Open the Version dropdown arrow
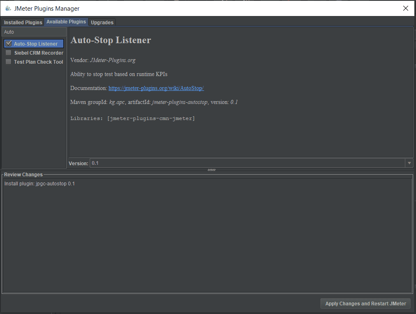Screen dimensions: 416x314 click(x=409, y=163)
